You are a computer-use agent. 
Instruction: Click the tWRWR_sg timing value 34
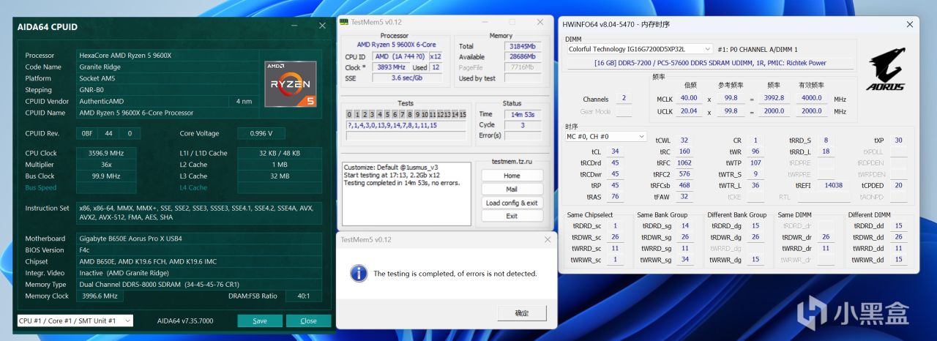click(x=684, y=260)
